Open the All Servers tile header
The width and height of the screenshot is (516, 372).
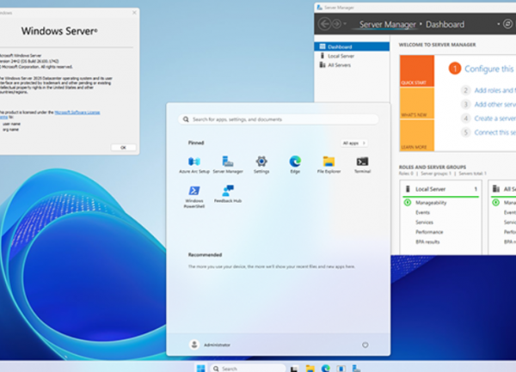503,189
